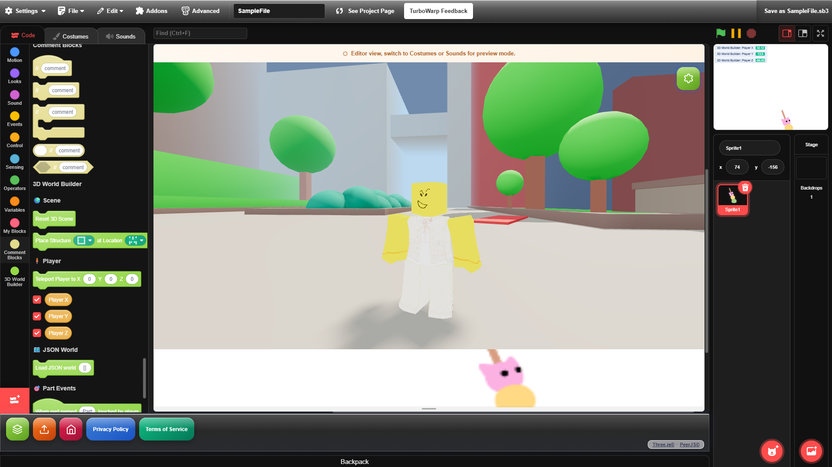This screenshot has height=467, width=832.
Task: Toggle the Player Y variable checkbox
Action: pos(37,316)
